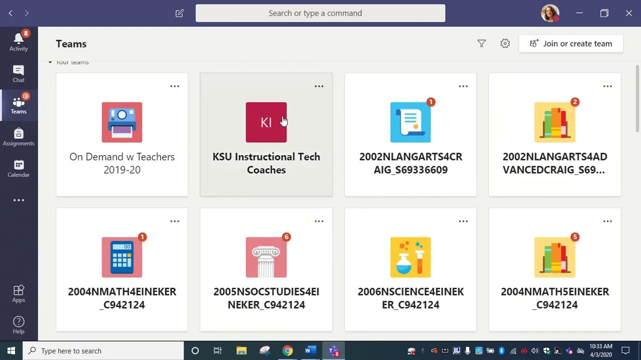Open File Explorer from taskbar

241,350
